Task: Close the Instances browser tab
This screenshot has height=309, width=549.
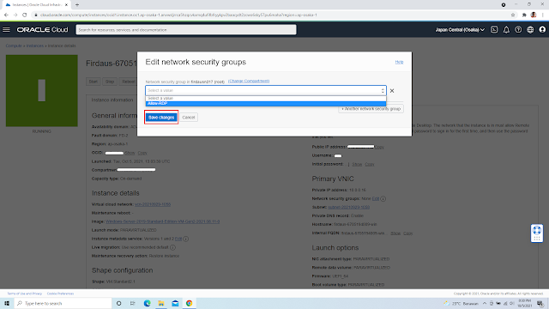Action: coord(66,5)
